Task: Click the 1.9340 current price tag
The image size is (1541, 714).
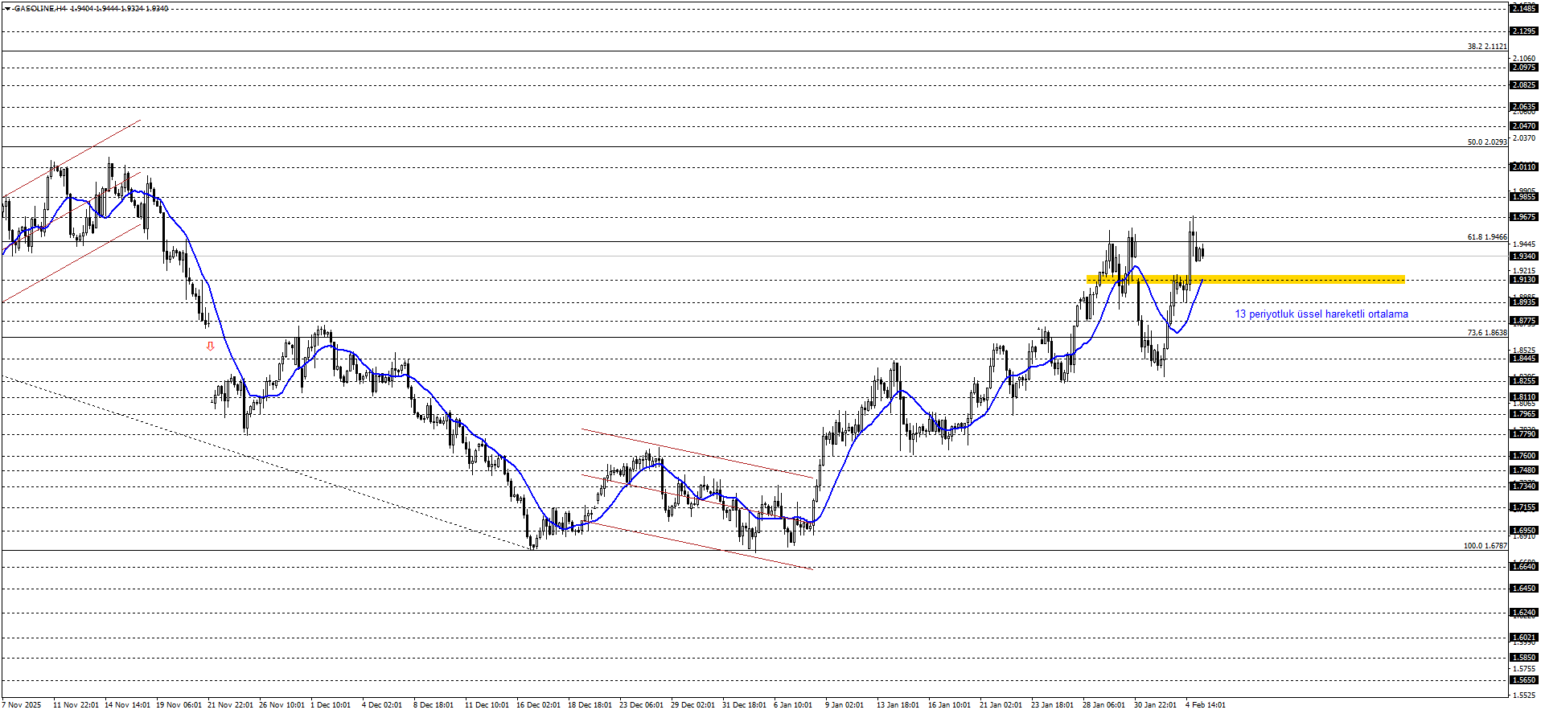Action: [1524, 256]
